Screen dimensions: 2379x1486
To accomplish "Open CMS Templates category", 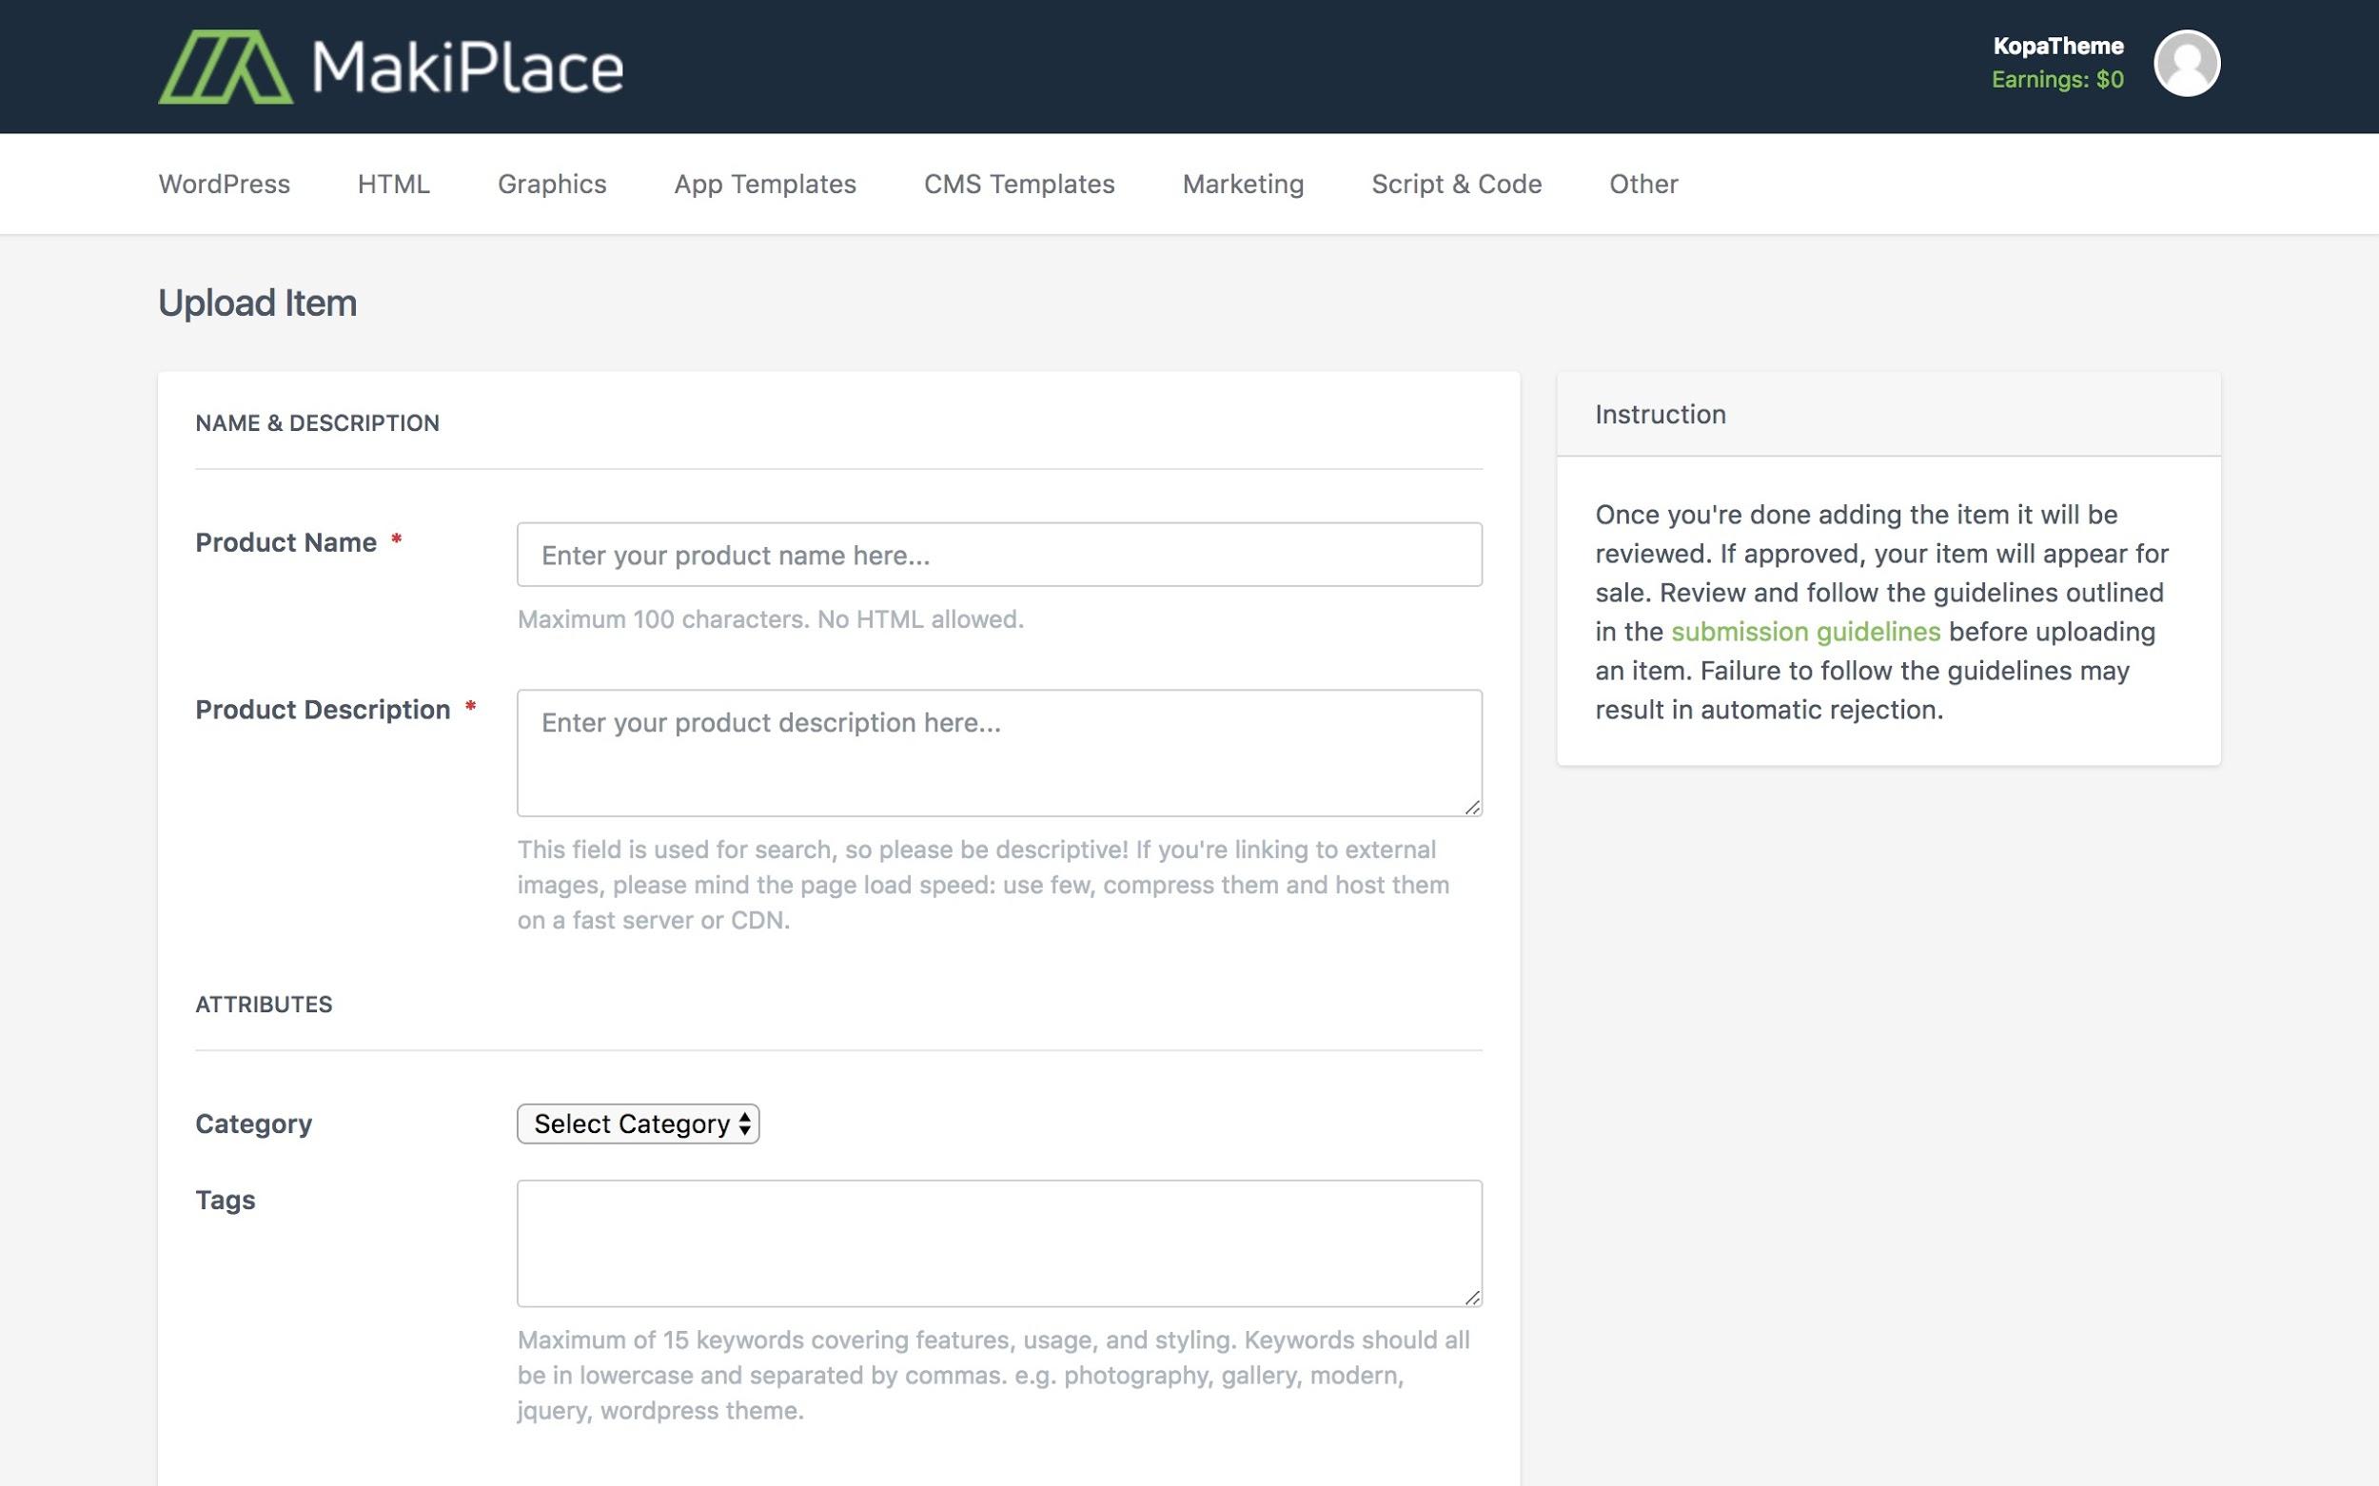I will point(1019,184).
